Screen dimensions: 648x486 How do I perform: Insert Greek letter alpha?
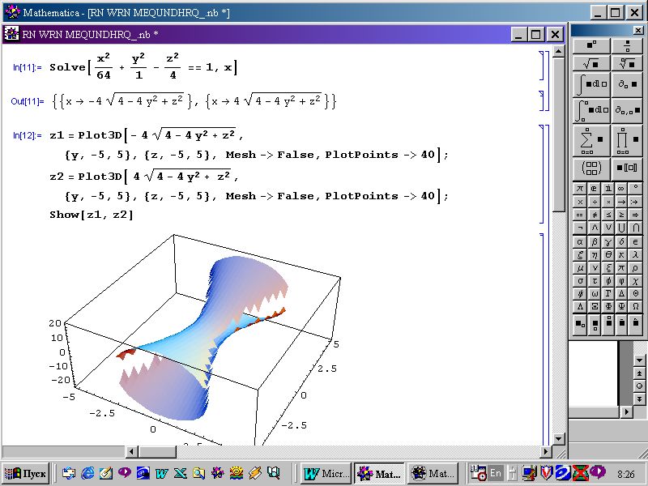580,241
